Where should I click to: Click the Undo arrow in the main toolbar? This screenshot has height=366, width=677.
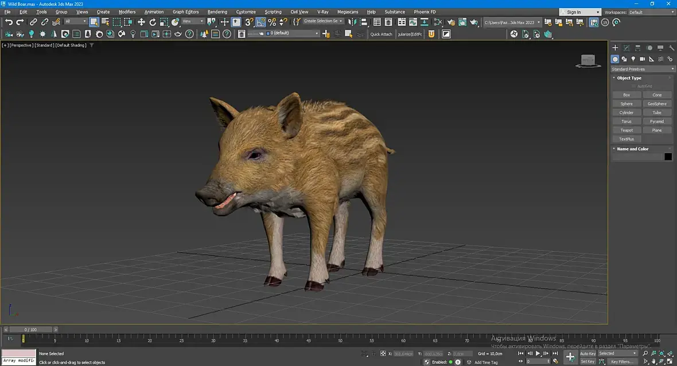tap(9, 22)
